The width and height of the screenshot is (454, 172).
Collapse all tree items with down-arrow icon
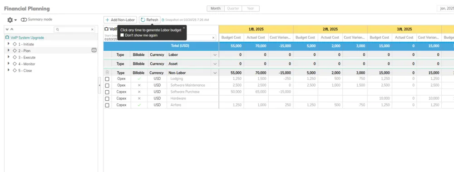coord(7,29)
